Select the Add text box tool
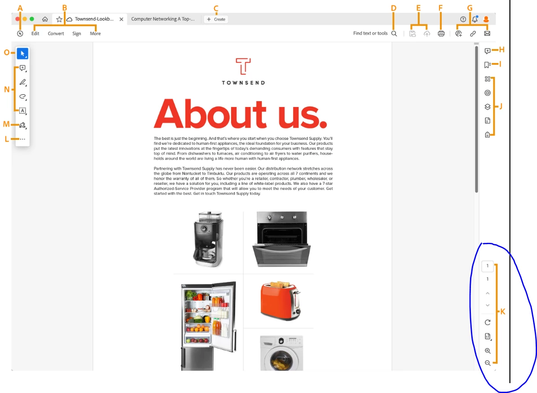Image resolution: width=537 pixels, height=393 pixels. (22, 111)
